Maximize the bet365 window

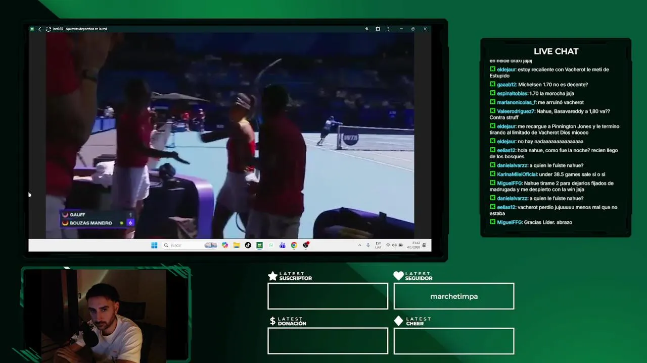pyautogui.click(x=413, y=29)
